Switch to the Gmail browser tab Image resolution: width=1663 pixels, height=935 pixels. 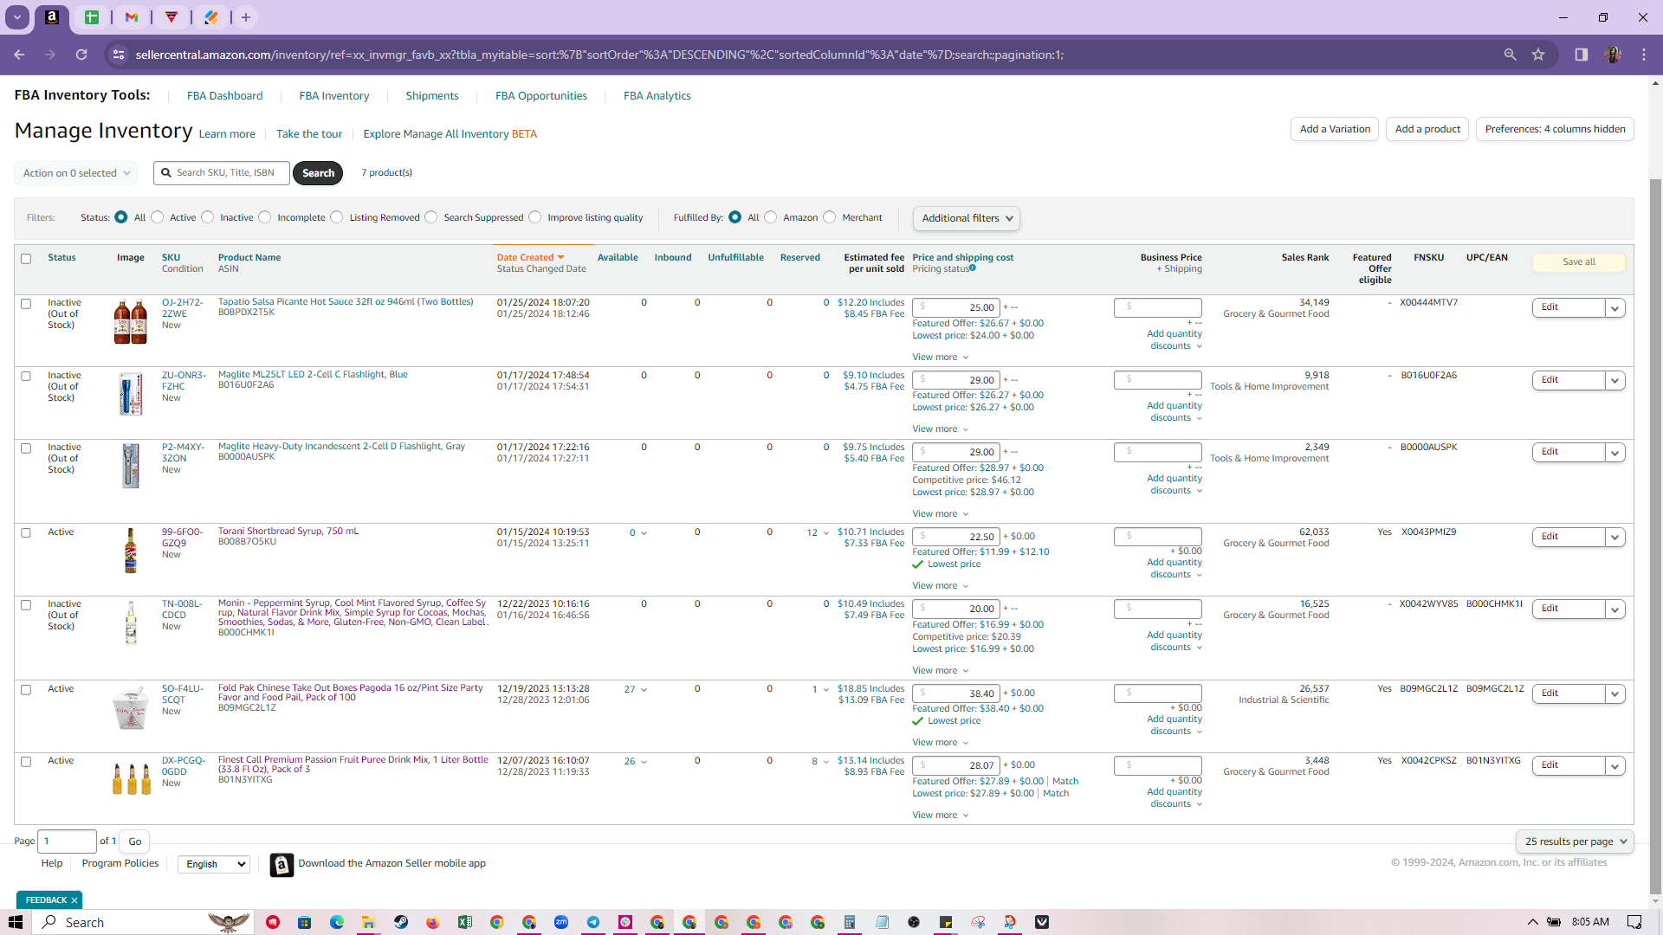[132, 17]
